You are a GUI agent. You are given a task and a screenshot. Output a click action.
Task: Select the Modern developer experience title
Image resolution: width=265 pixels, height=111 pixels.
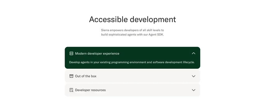click(97, 53)
